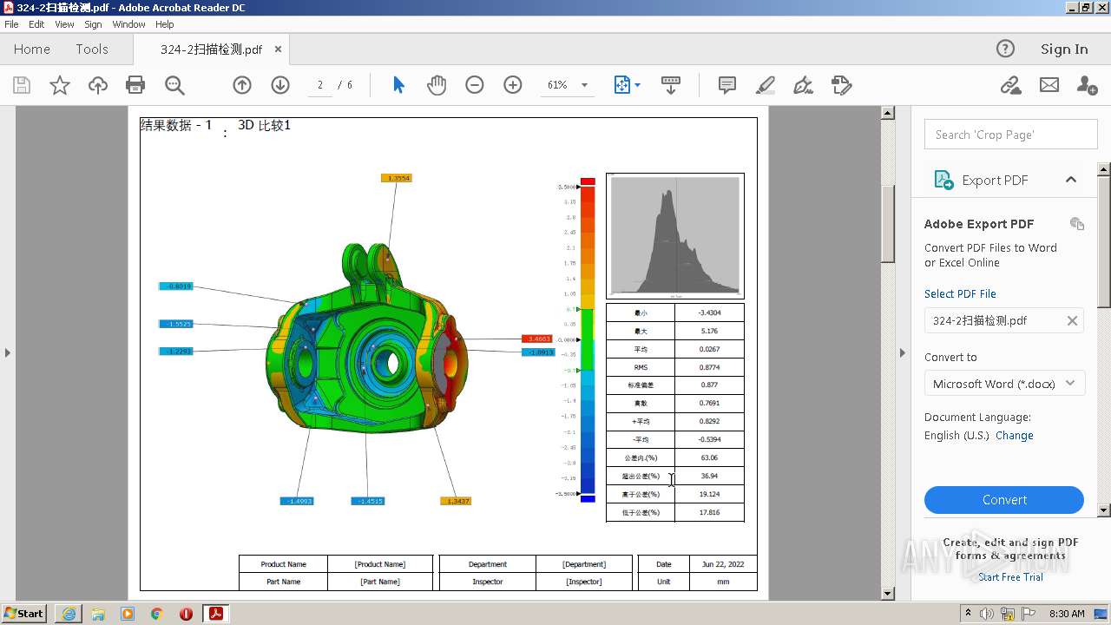
Task: Activate the Hand pan tool
Action: pos(437,85)
